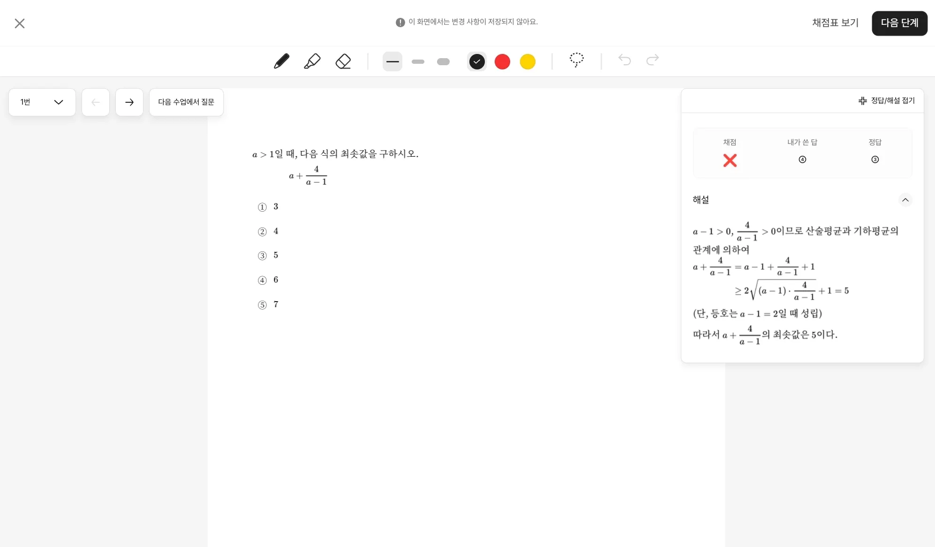935x547 pixels.
Task: Click the undo arrow
Action: point(625,60)
